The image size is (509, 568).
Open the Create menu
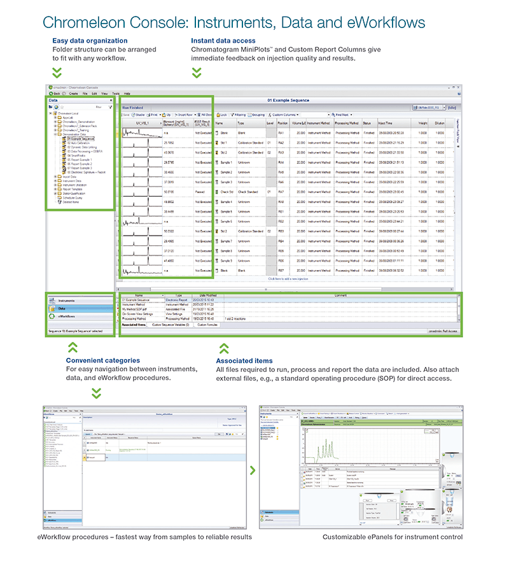(73, 94)
